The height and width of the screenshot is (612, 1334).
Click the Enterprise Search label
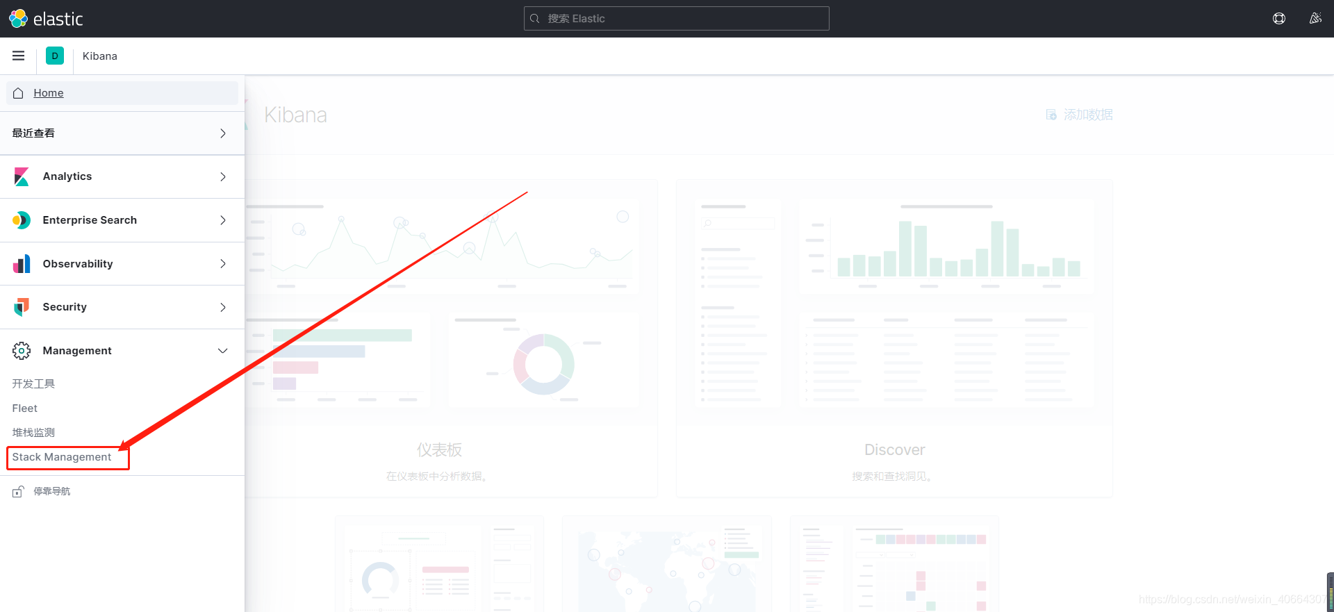[90, 220]
